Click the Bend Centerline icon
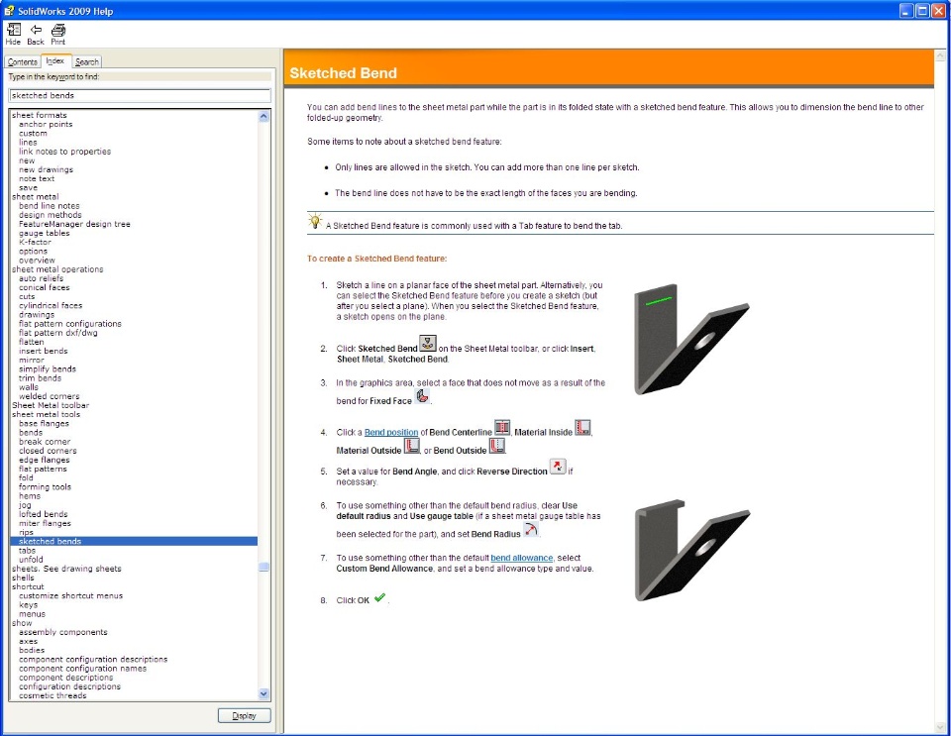This screenshot has width=951, height=736. 502,427
